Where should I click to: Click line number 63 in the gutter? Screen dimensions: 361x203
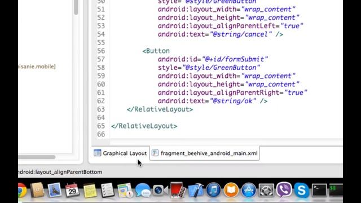(101, 109)
